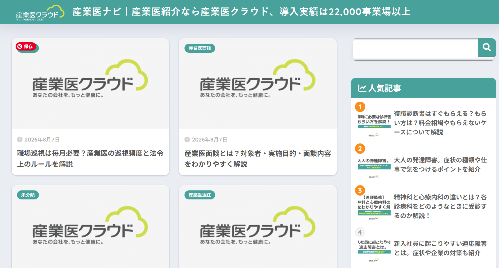Image resolution: width=499 pixels, height=268 pixels.
Task: Click the clock icon for 産業医面談とは article
Action: tap(187, 140)
